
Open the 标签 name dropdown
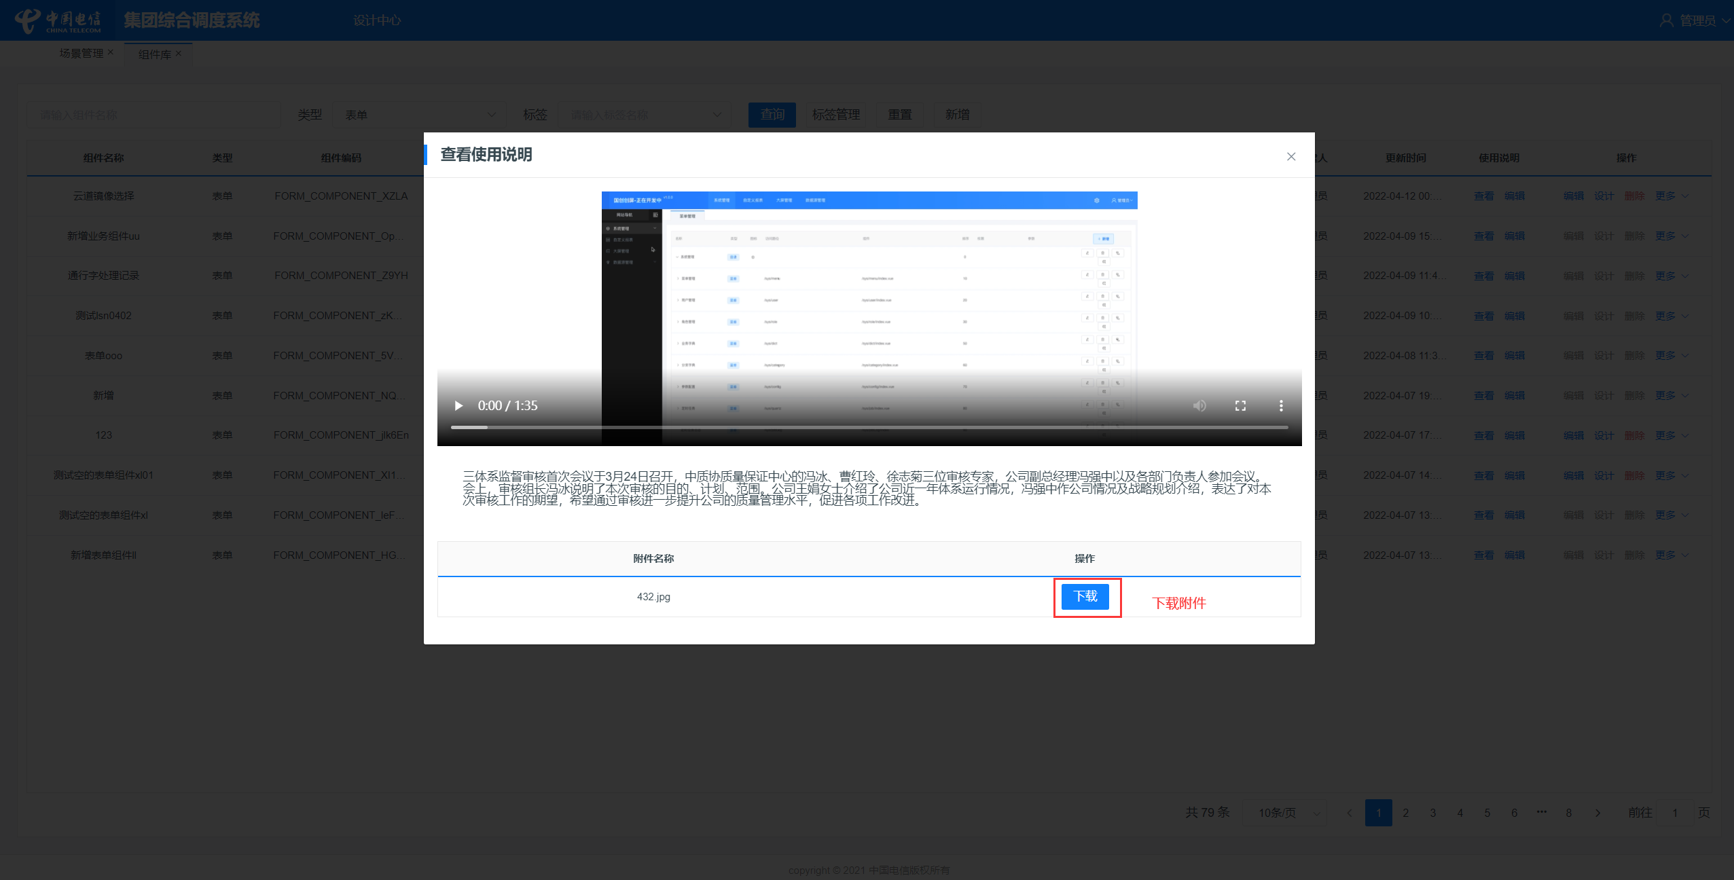click(x=644, y=115)
